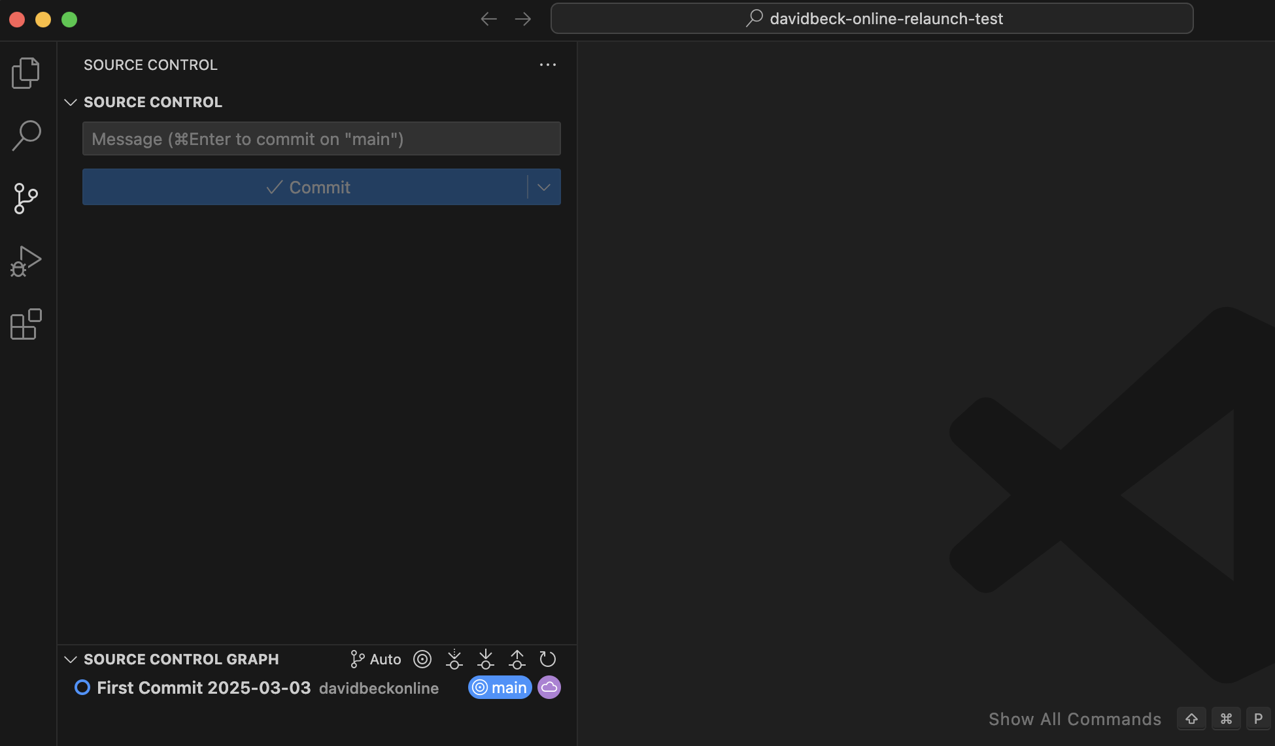This screenshot has height=746, width=1275.
Task: Toggle Auto repository mode in graph header
Action: click(375, 659)
